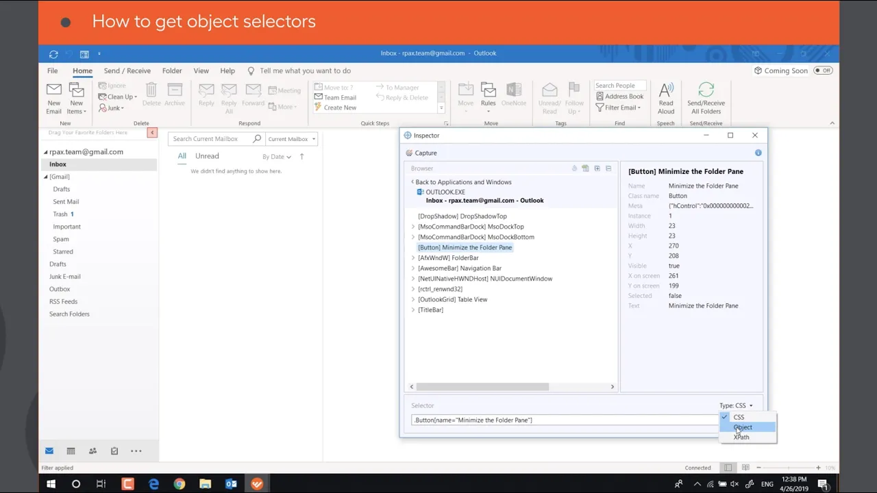Select the Sent Mail folder
The height and width of the screenshot is (493, 877).
click(66, 202)
